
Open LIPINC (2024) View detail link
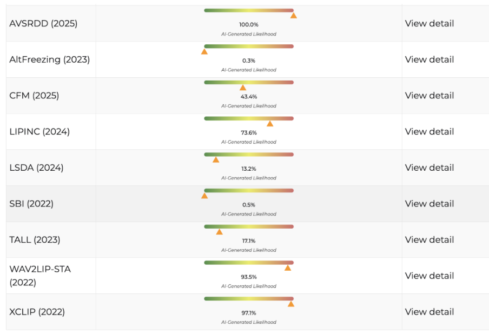[x=429, y=131]
